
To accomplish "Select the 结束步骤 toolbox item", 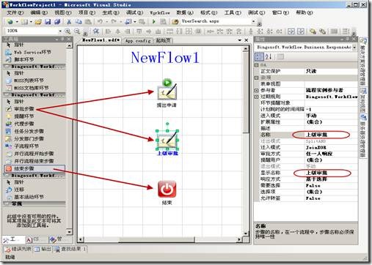I will coord(34,168).
